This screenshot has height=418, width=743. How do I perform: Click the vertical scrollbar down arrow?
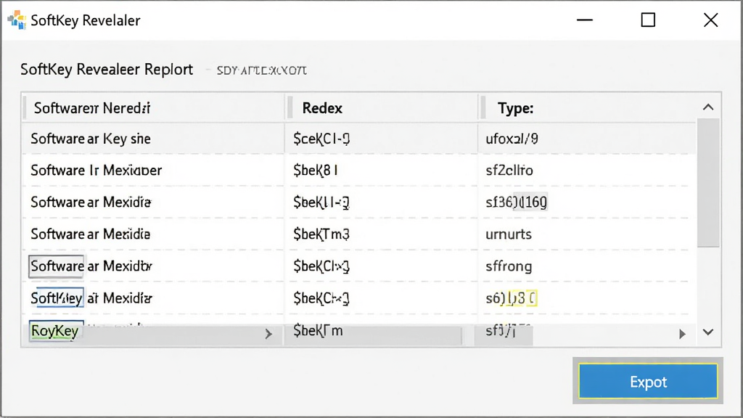point(708,332)
